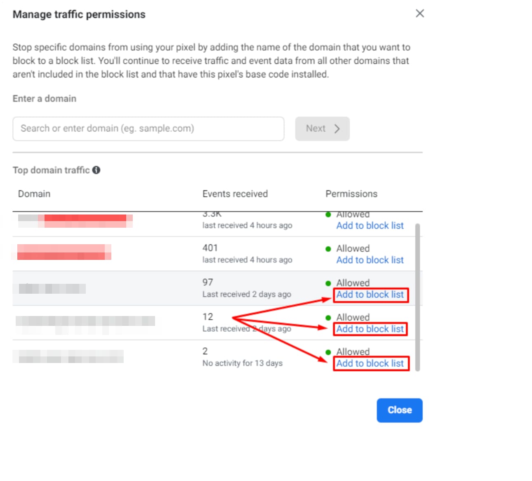Select the blurred domain with 97 events

point(52,288)
